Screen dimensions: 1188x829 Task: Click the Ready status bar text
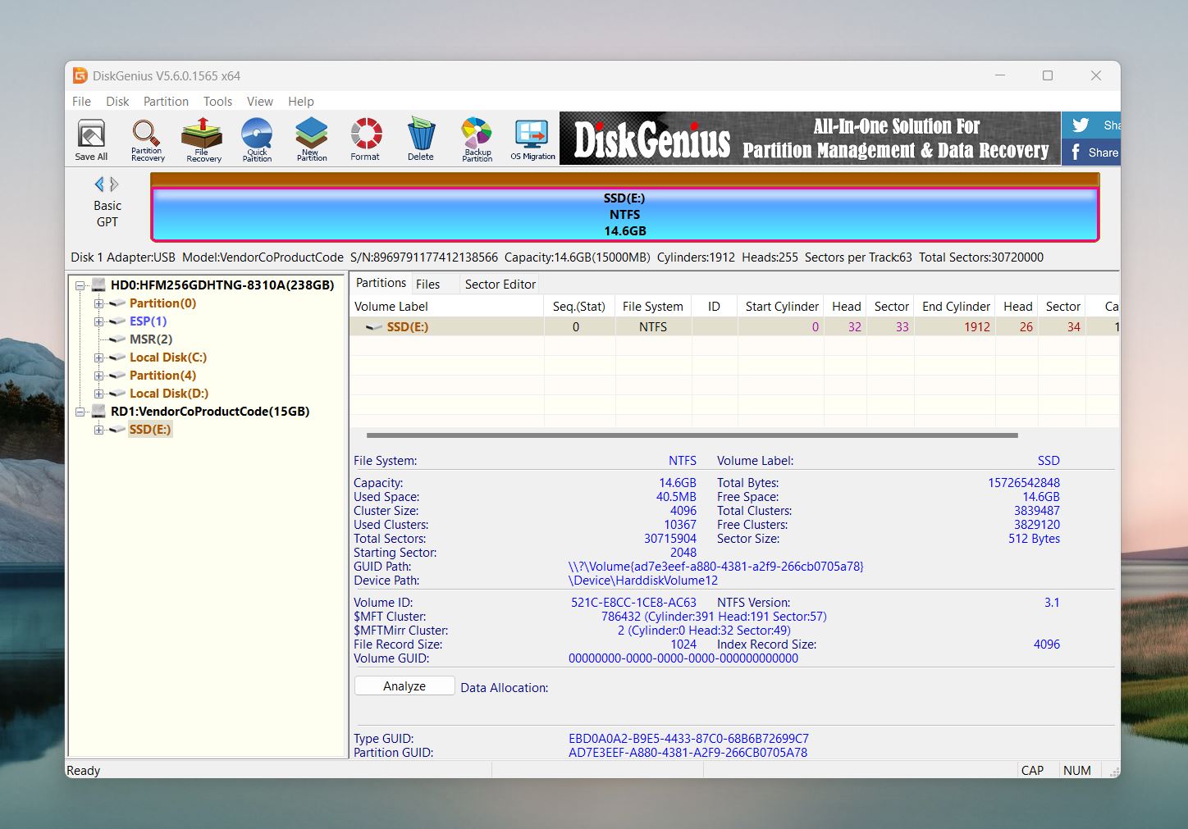pos(83,771)
